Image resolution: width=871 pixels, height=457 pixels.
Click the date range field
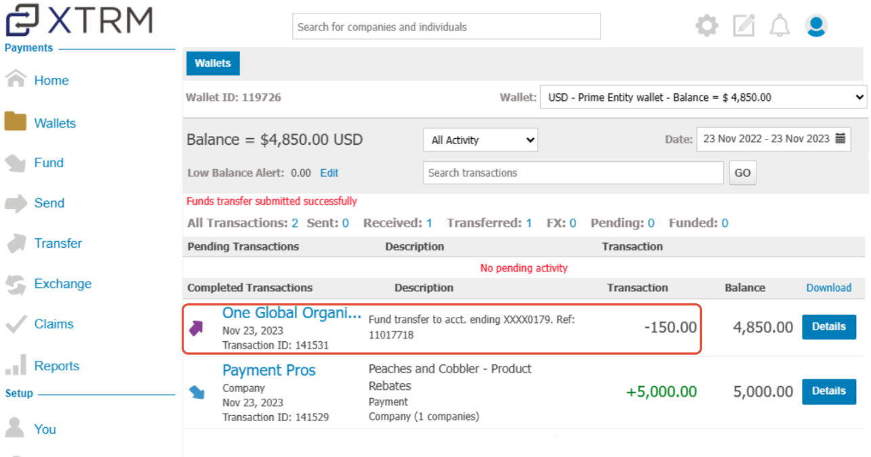click(x=774, y=139)
